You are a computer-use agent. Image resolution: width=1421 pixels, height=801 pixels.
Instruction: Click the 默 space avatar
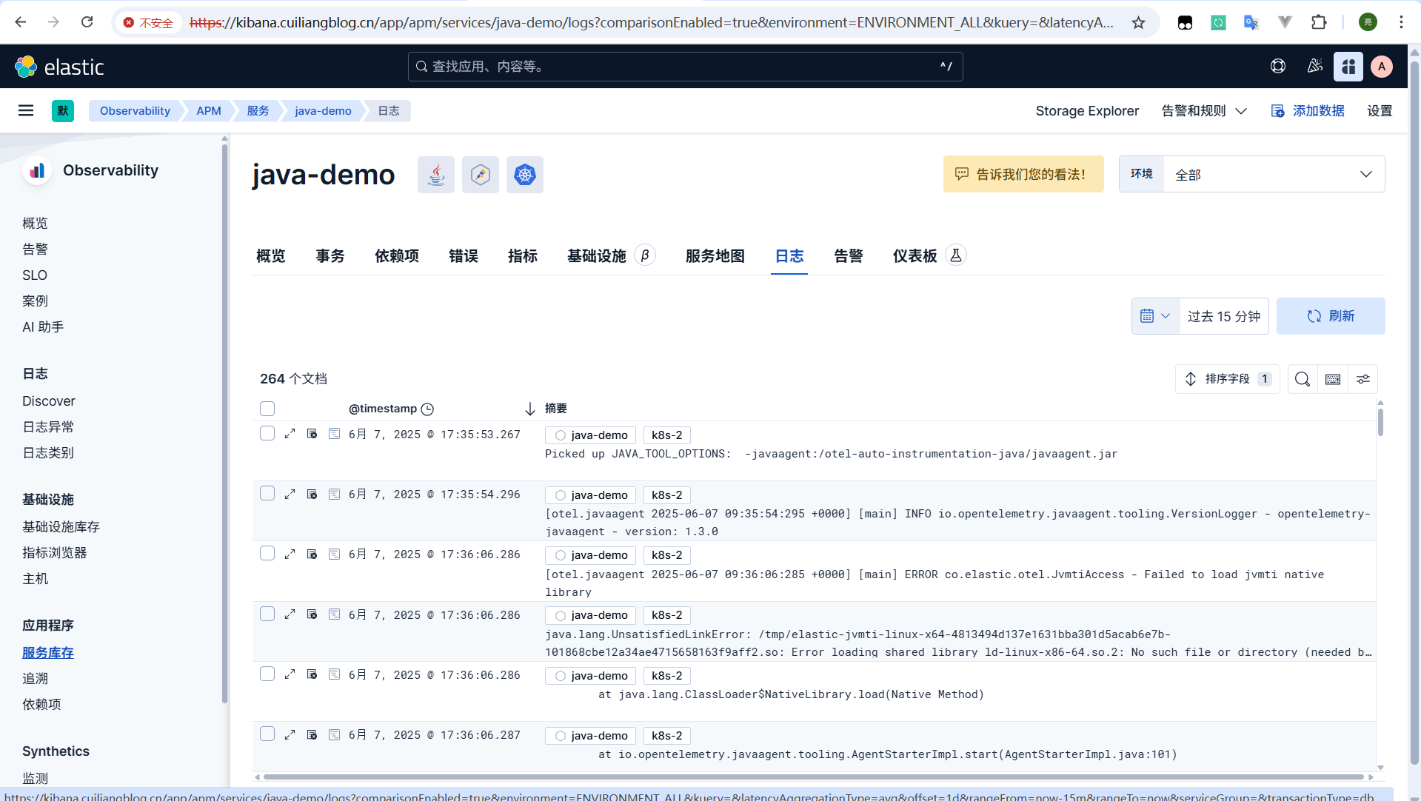(63, 110)
